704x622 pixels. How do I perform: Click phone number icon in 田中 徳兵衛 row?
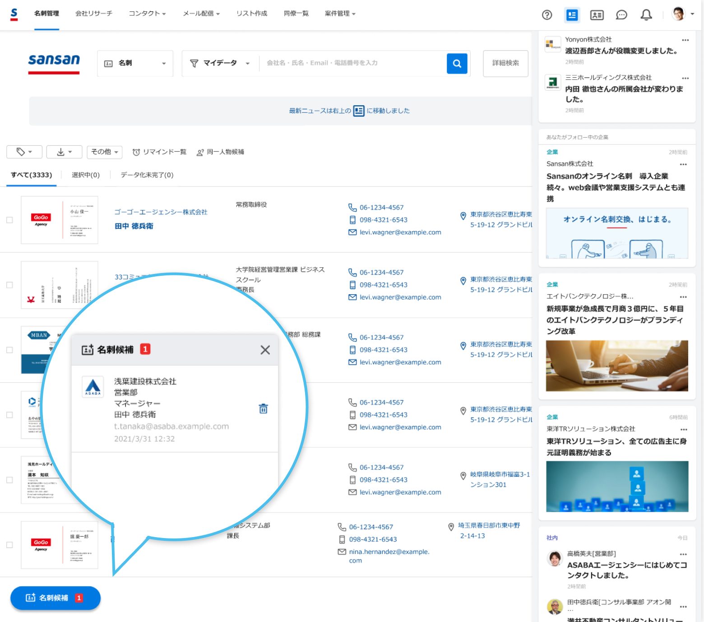point(352,208)
